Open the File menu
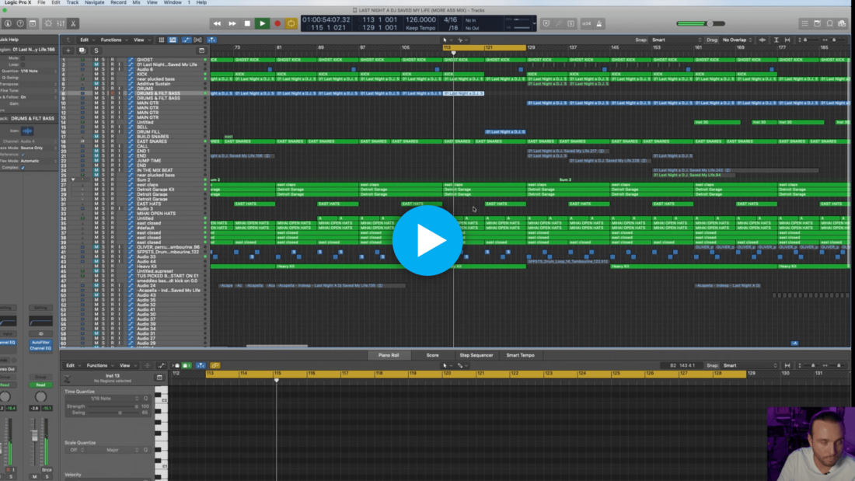The image size is (855, 481). point(41,3)
